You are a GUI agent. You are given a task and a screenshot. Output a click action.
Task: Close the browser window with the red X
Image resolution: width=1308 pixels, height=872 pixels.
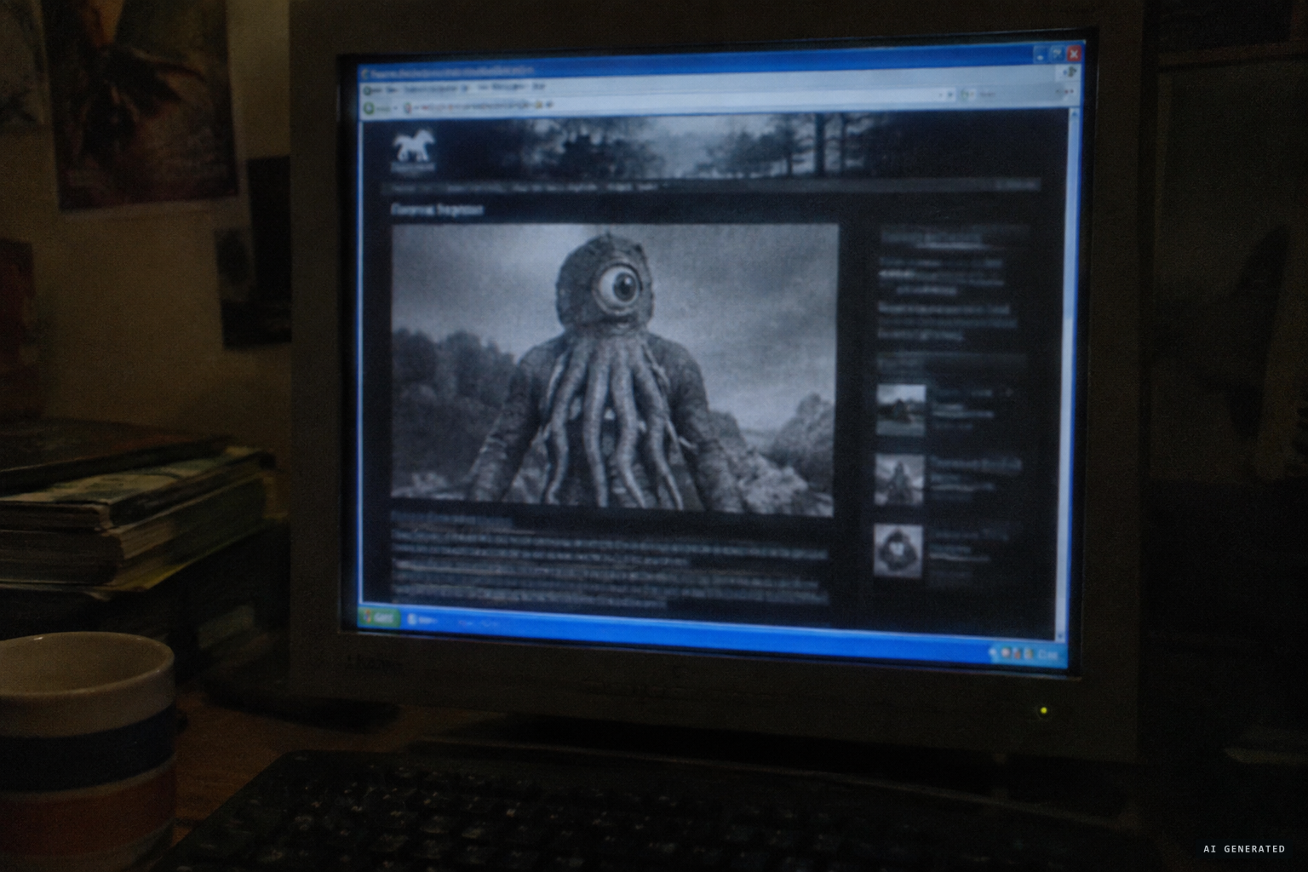click(x=1074, y=54)
